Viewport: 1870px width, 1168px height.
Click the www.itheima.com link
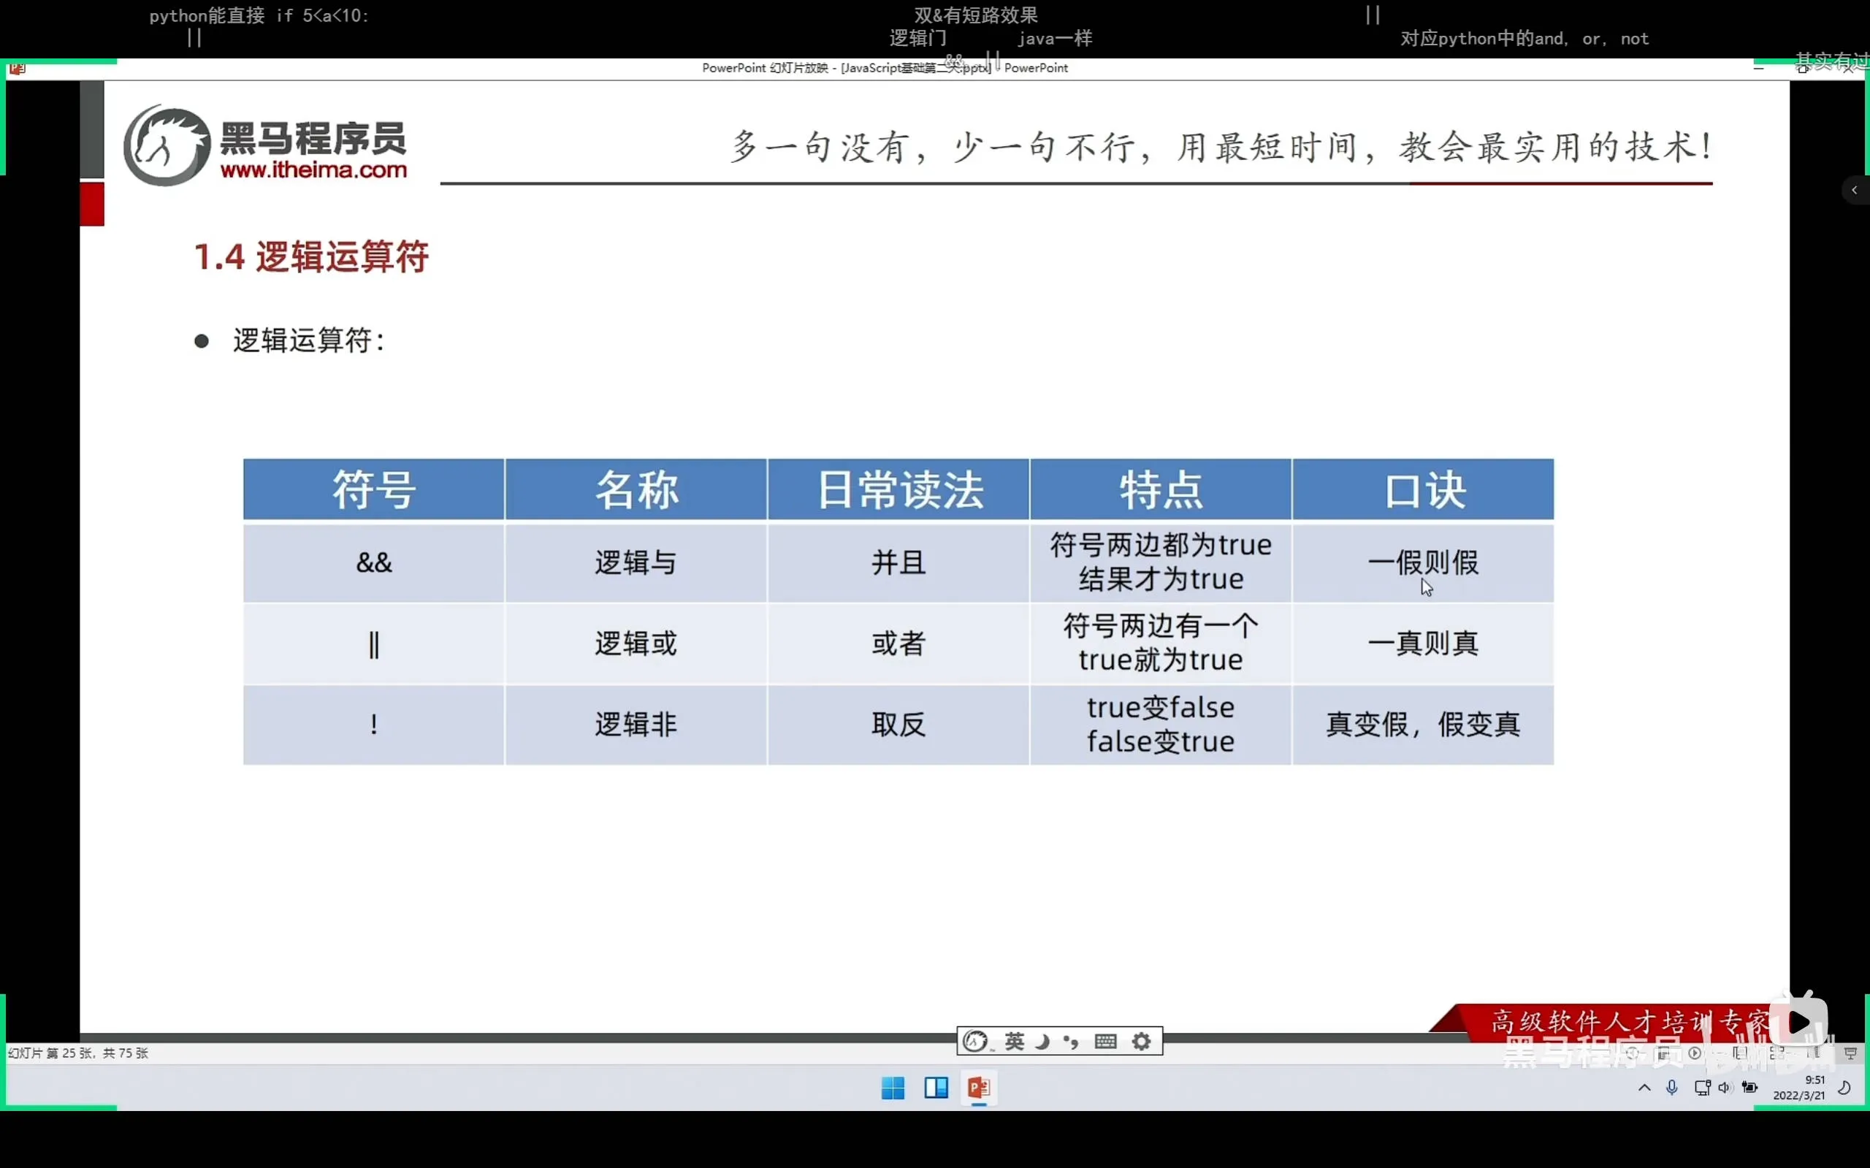point(313,170)
